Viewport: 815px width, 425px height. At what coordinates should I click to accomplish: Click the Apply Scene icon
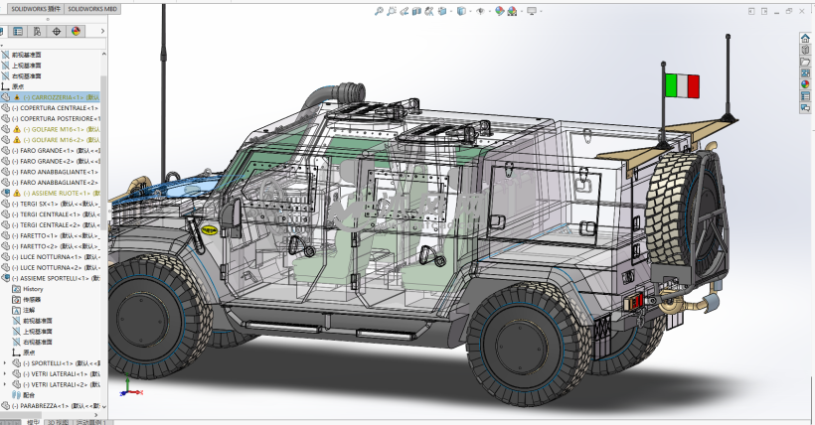512,11
